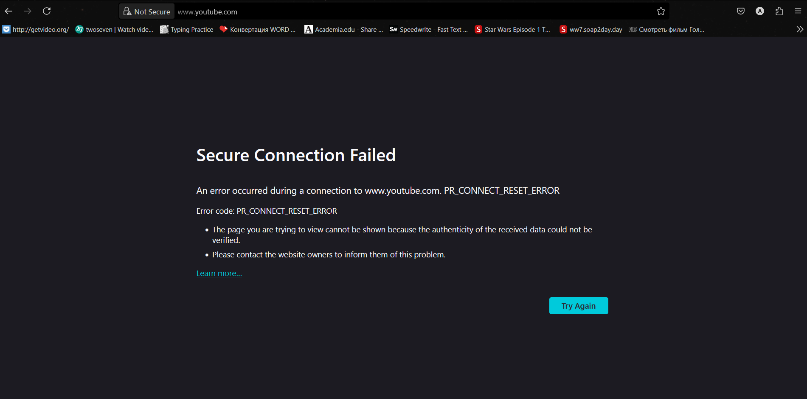Image resolution: width=807 pixels, height=399 pixels.
Task: Open the Save to Pocket icon
Action: (x=741, y=11)
